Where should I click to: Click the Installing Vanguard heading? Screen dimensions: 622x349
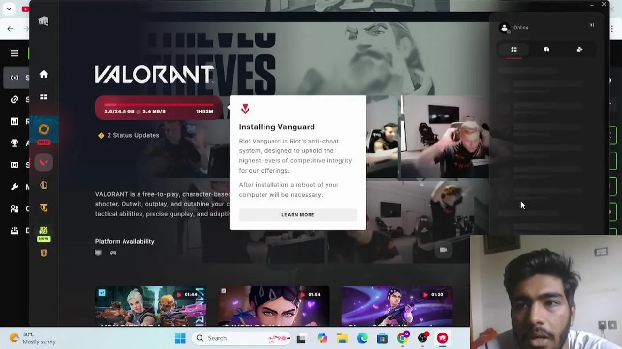coord(277,127)
